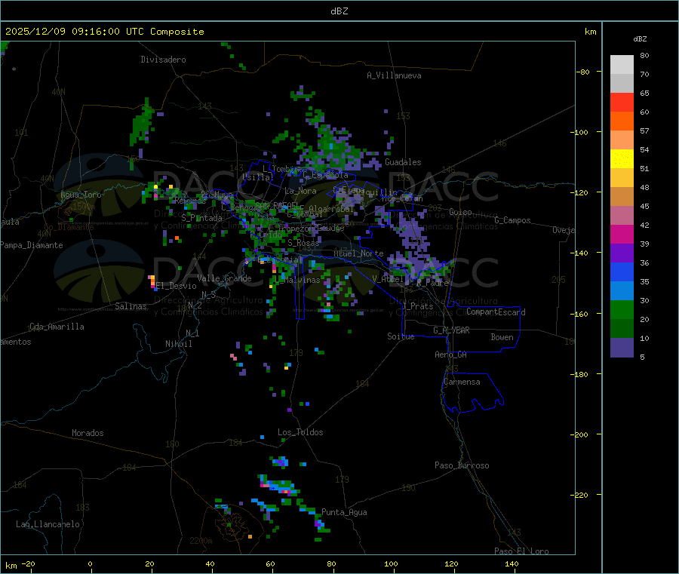This screenshot has height=574, width=679.
Task: Select the 'El_Desvio' location label
Action: (177, 286)
